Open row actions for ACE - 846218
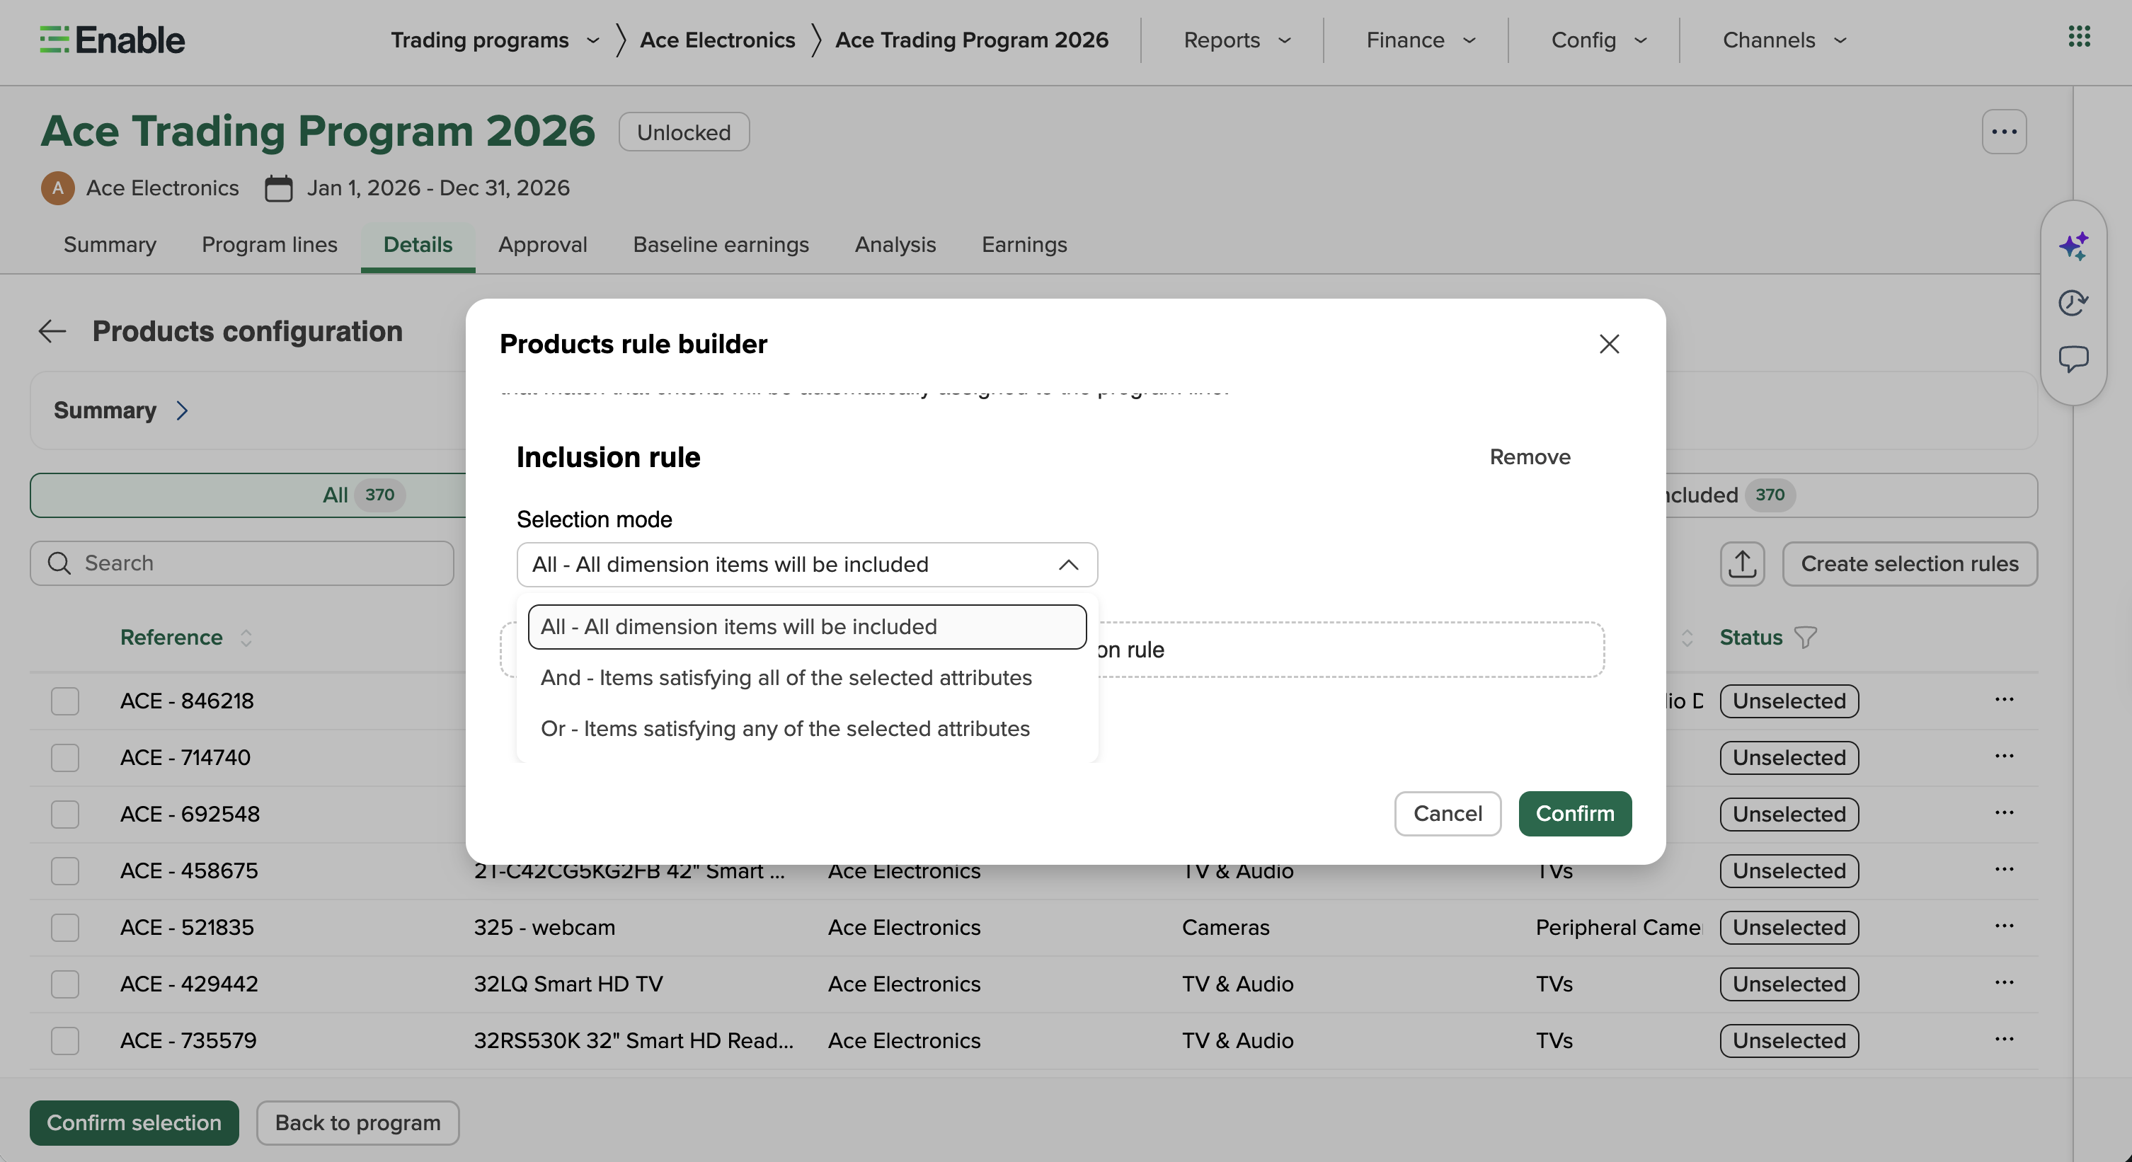This screenshot has width=2132, height=1162. [2004, 700]
